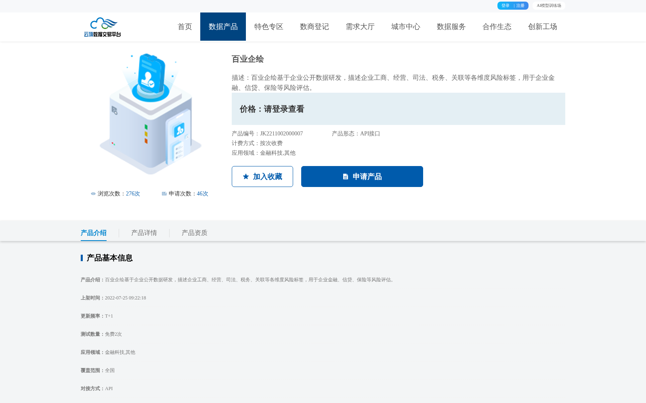
Task: Click the eye icon beside 浏览次数
Action: 93,194
